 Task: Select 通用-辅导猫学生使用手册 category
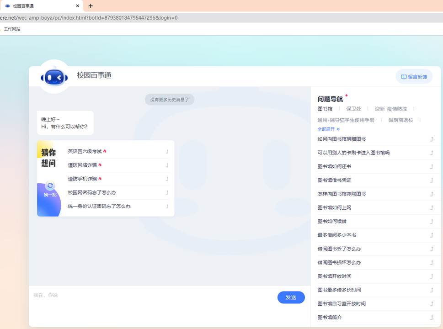coord(346,120)
